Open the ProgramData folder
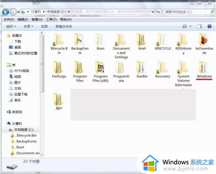The height and width of the screenshot is (174, 216). pos(121,68)
